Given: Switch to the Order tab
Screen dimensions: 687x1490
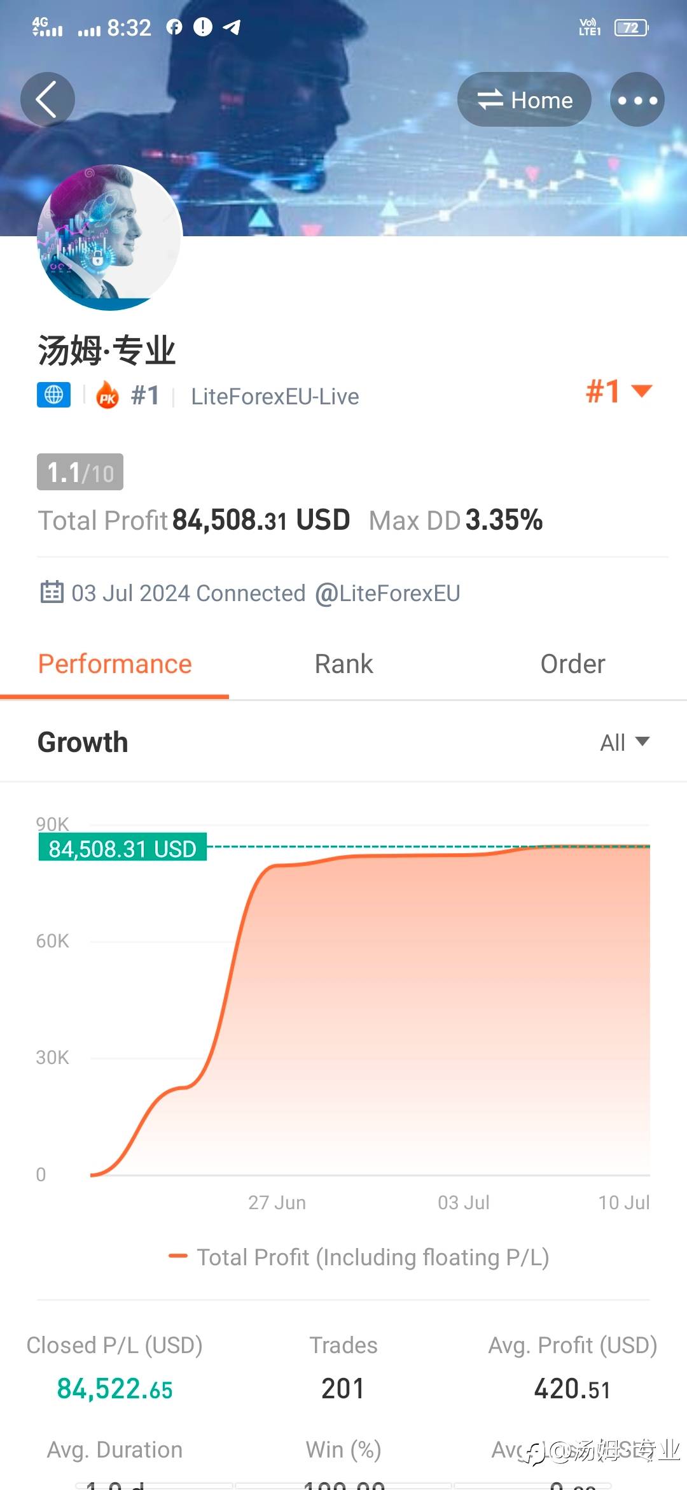Looking at the screenshot, I should click(572, 664).
